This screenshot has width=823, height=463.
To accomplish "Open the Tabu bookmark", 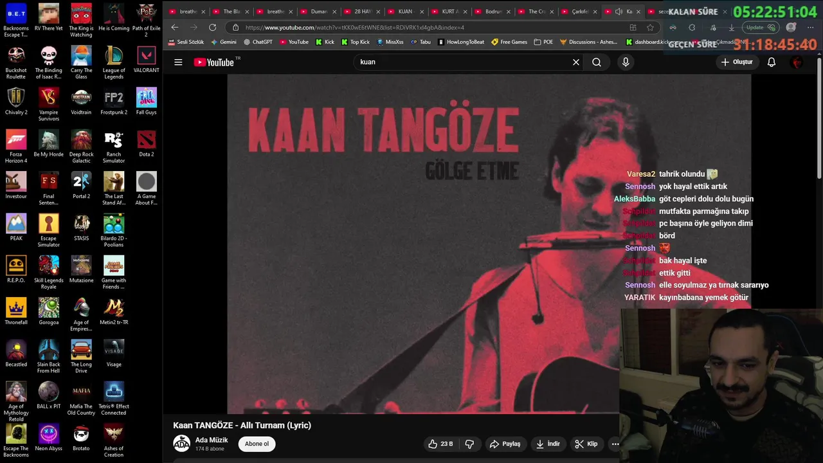I will point(421,42).
